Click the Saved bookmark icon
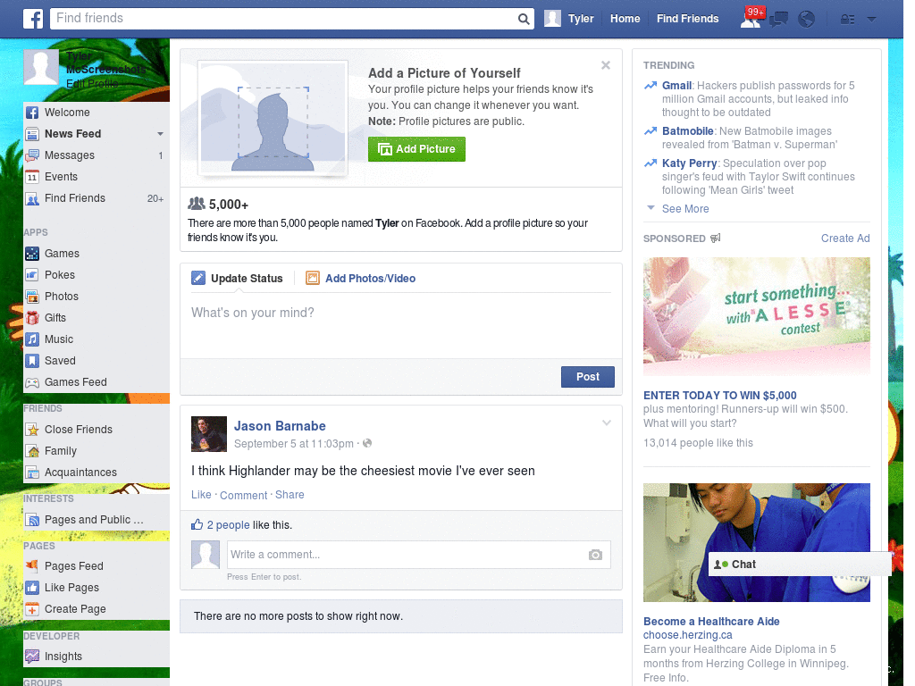The width and height of the screenshot is (915, 686). 33,361
